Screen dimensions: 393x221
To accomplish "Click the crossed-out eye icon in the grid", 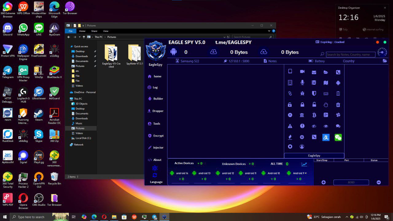I will pyautogui.click(x=314, y=126).
